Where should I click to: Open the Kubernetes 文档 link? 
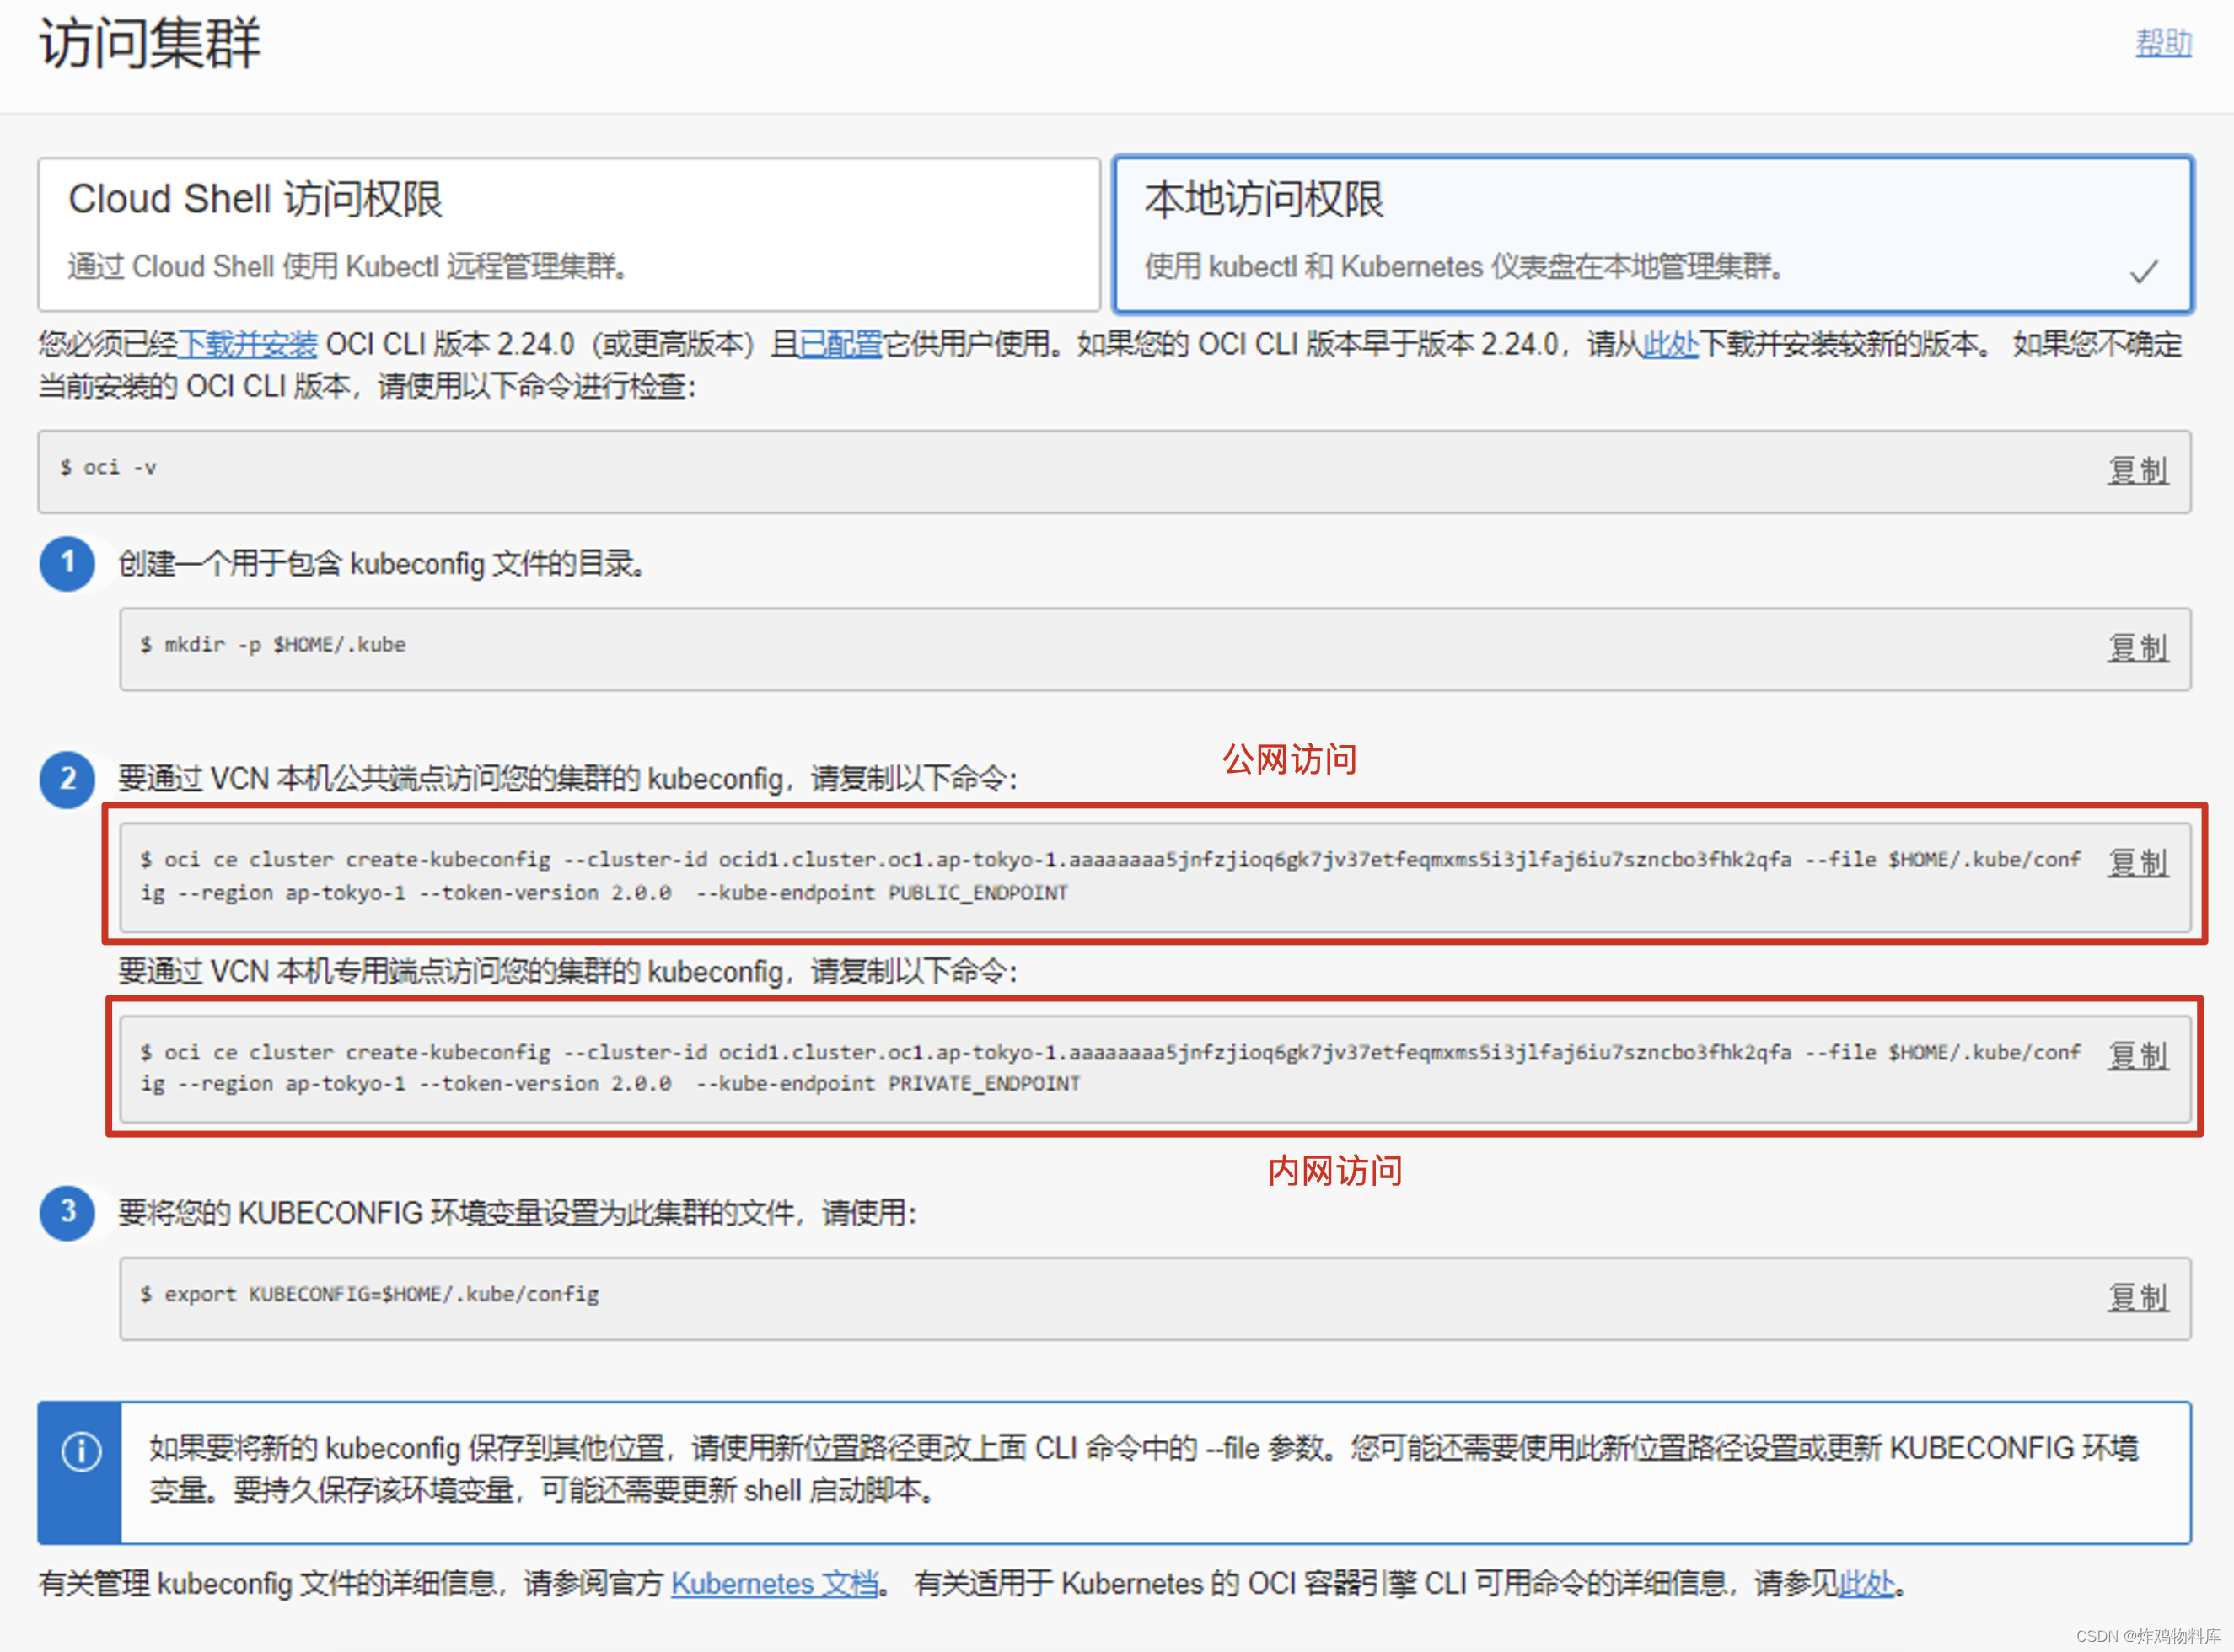(774, 1583)
